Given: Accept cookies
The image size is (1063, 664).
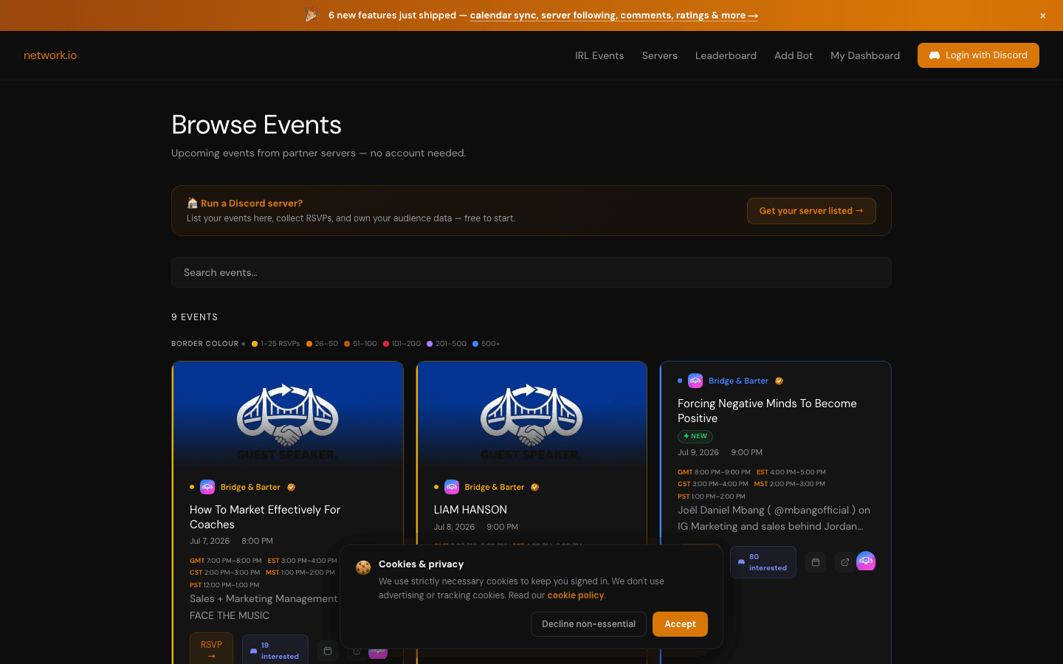Looking at the screenshot, I should [x=680, y=624].
